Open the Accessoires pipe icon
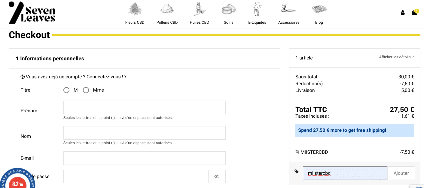Viewport: 424px width, 188px height. point(289,9)
